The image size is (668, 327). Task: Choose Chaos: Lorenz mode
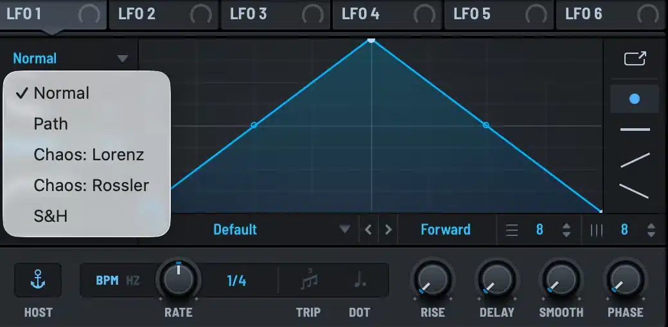[87, 155]
